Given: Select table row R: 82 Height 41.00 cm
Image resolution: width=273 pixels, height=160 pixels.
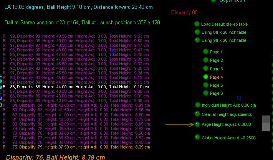Looking at the screenshot, I should [x=76, y=115].
